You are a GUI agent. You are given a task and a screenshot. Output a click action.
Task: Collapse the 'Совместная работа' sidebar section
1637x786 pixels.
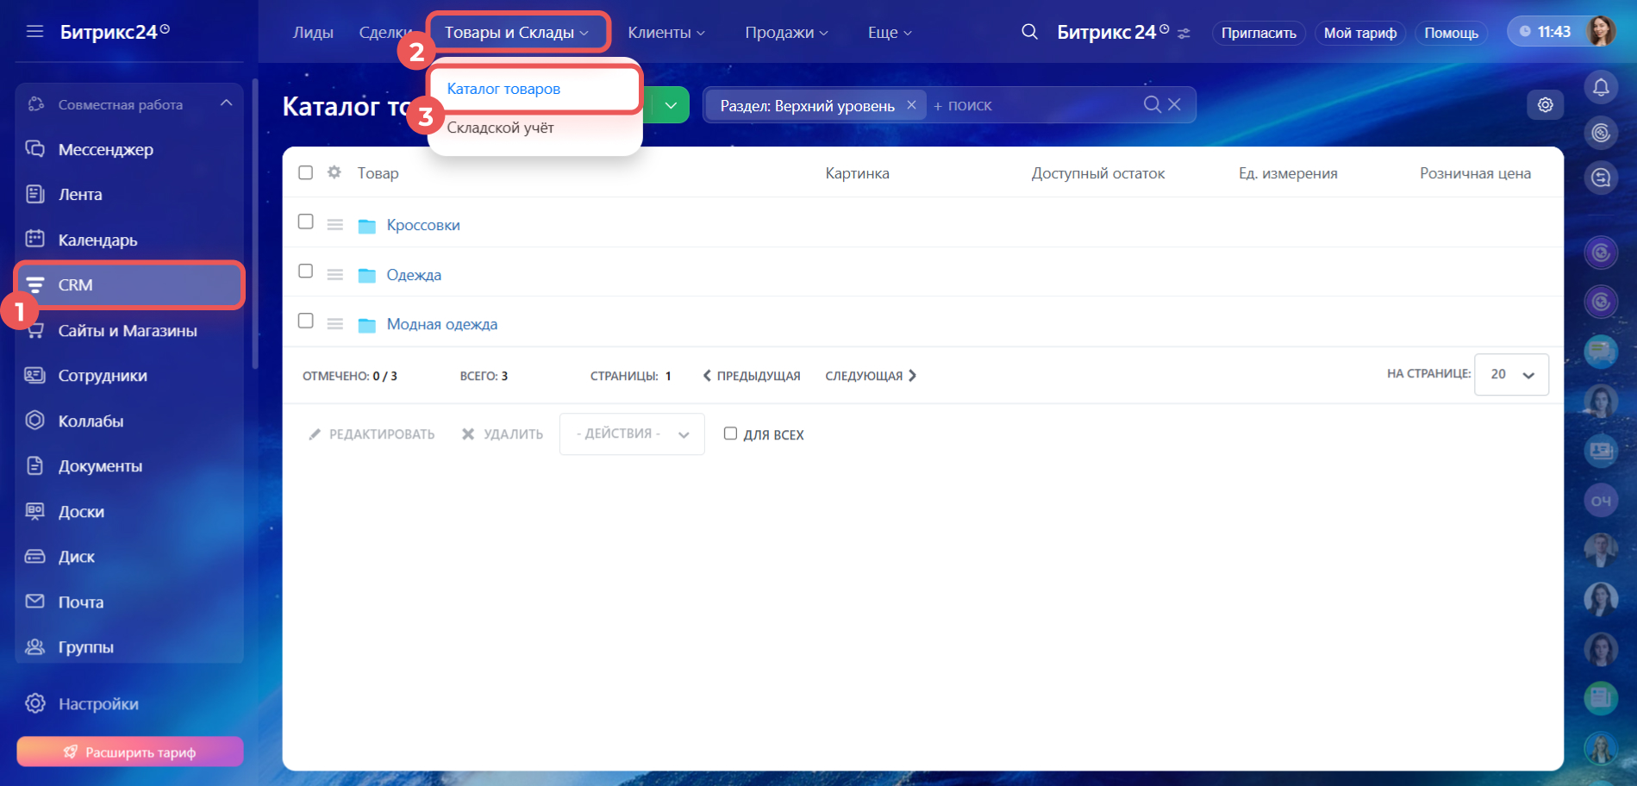pyautogui.click(x=226, y=103)
